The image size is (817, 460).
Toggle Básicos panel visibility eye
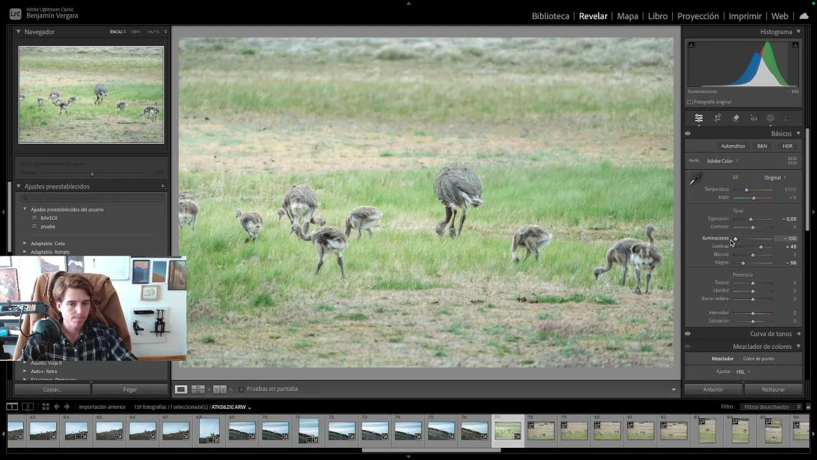687,134
